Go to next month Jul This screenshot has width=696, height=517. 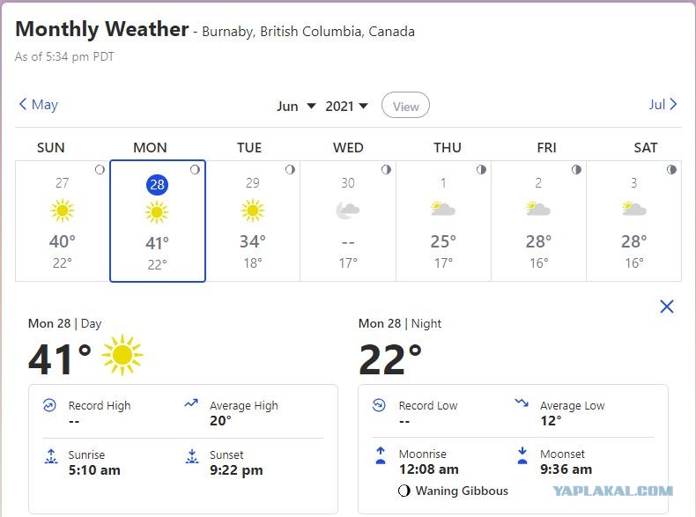(x=663, y=104)
